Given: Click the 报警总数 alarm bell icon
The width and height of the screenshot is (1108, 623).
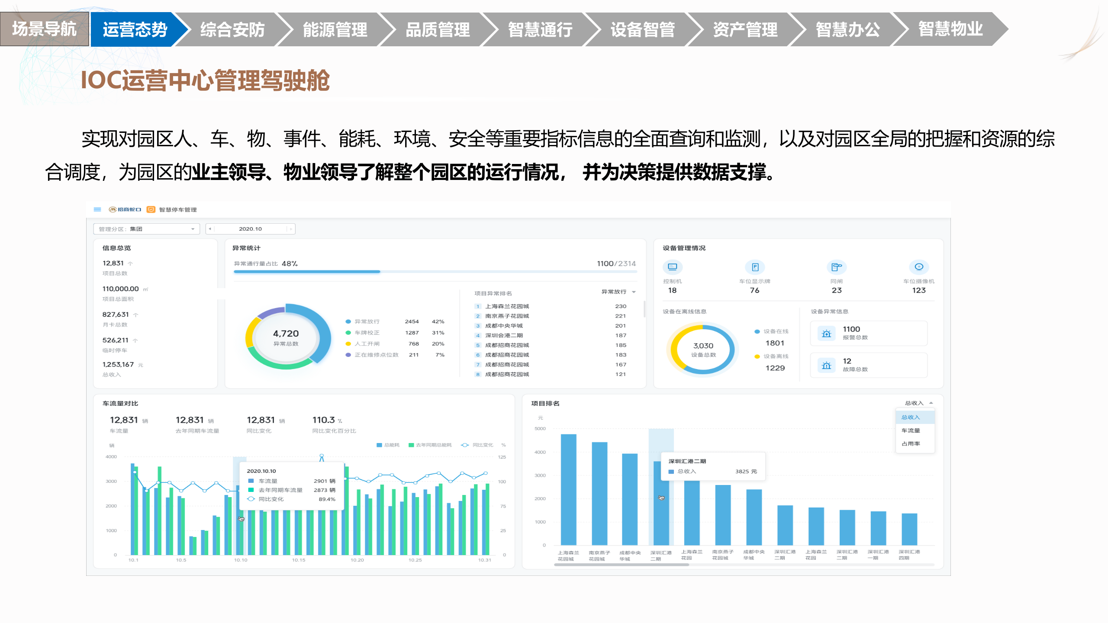Looking at the screenshot, I should point(826,333).
